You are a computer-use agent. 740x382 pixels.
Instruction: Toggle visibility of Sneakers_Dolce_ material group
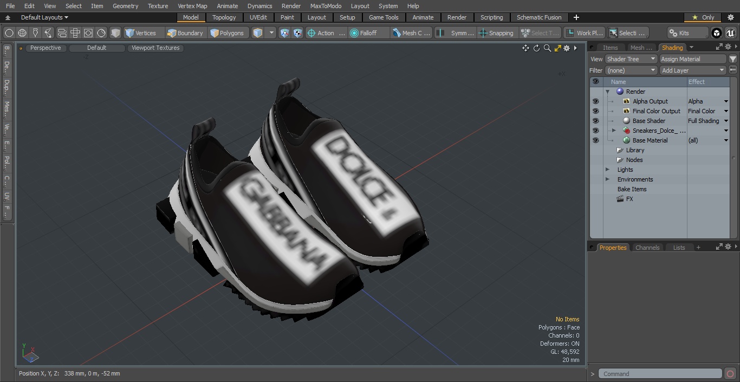(595, 131)
